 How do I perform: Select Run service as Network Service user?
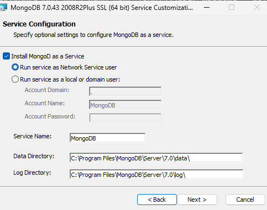15,67
